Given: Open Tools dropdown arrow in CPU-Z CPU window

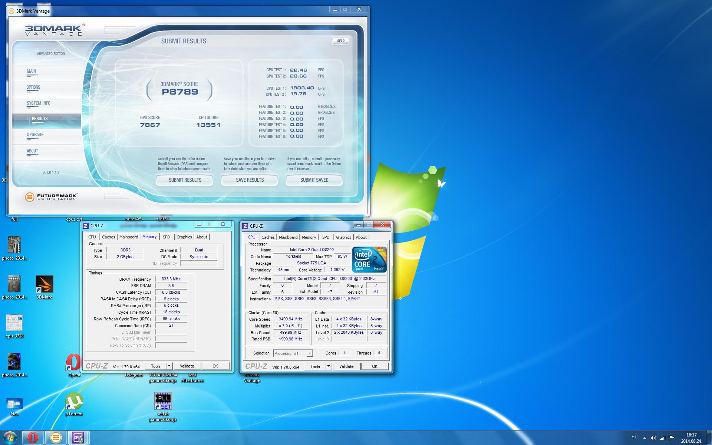Looking at the screenshot, I should point(329,366).
